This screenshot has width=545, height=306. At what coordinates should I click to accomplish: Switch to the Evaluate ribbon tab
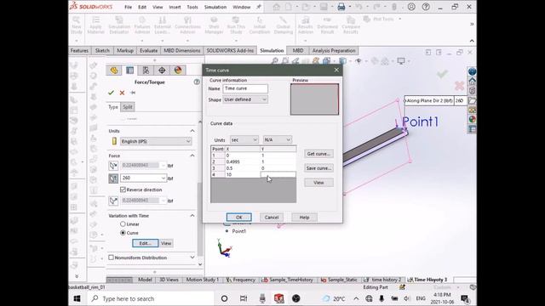coord(148,51)
